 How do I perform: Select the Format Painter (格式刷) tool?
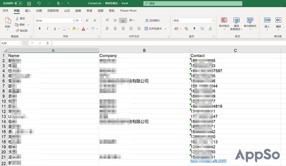click(x=22, y=31)
